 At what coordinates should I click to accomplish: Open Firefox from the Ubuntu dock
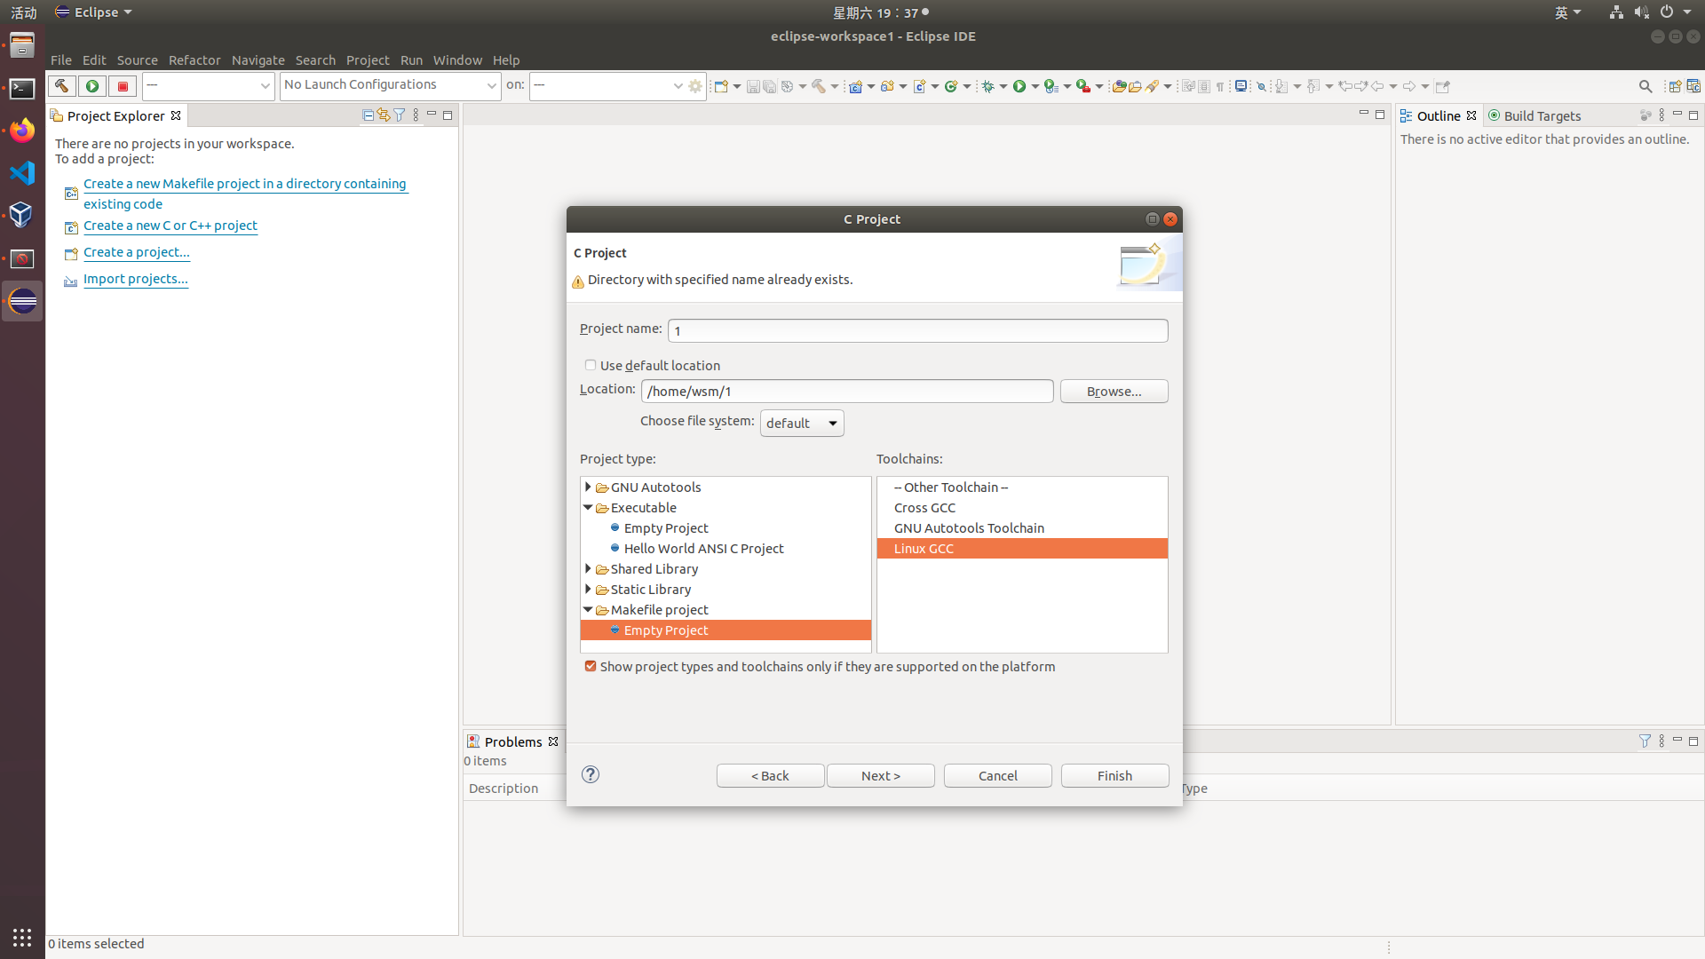(x=22, y=131)
